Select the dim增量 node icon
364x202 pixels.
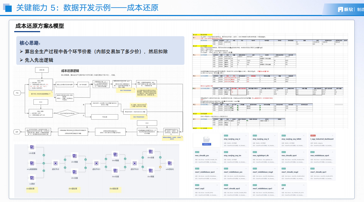74,156
